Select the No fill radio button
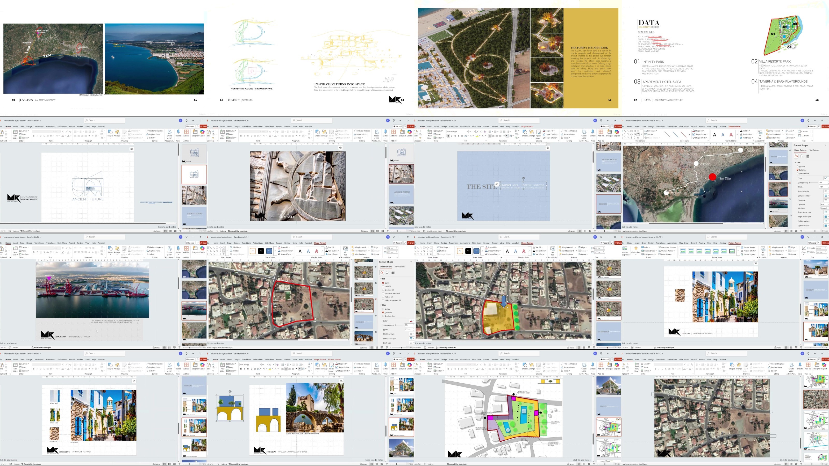Screen dimensions: 829x466 (383, 283)
